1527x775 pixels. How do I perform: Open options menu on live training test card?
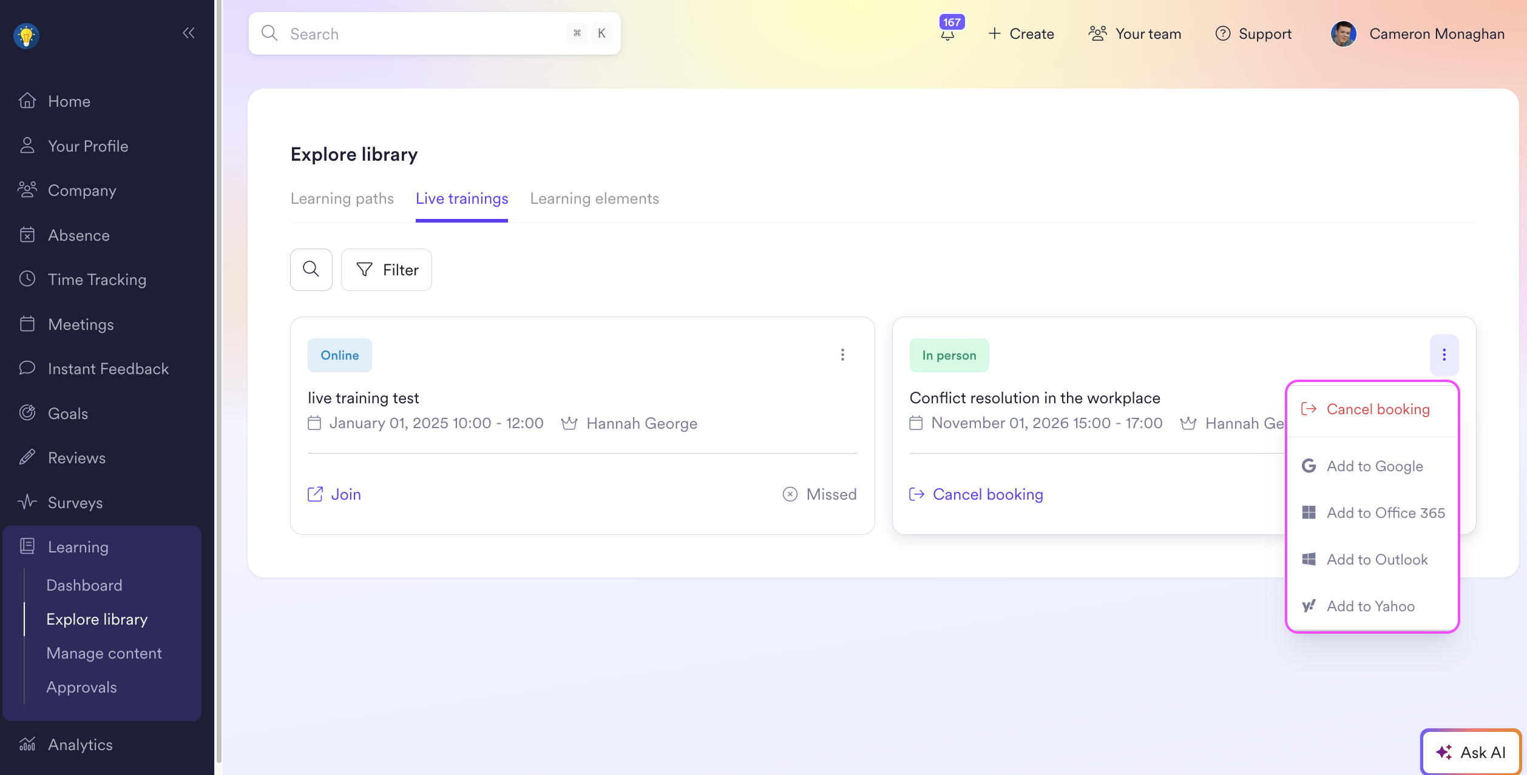pyautogui.click(x=842, y=355)
